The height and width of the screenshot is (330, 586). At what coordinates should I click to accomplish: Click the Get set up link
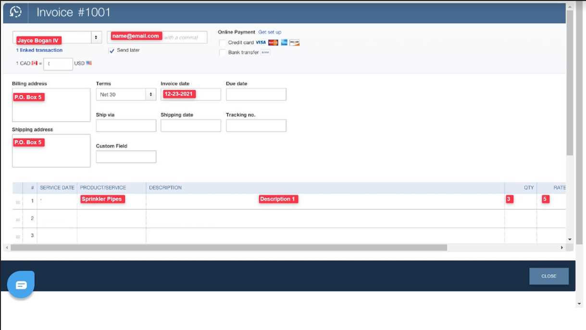pyautogui.click(x=270, y=32)
